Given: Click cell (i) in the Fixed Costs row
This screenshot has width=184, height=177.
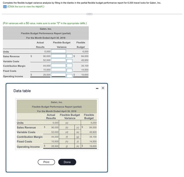Looking at the screenshot, I should 78,141.
